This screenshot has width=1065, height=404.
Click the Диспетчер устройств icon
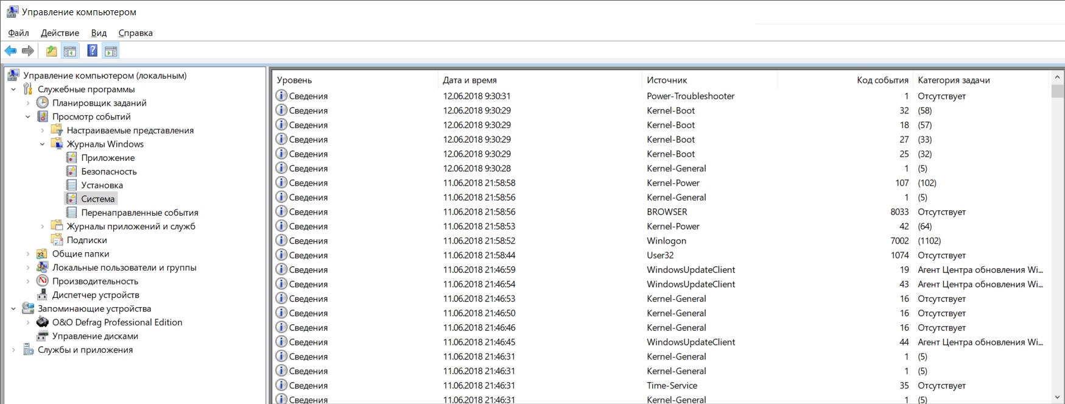coord(43,295)
